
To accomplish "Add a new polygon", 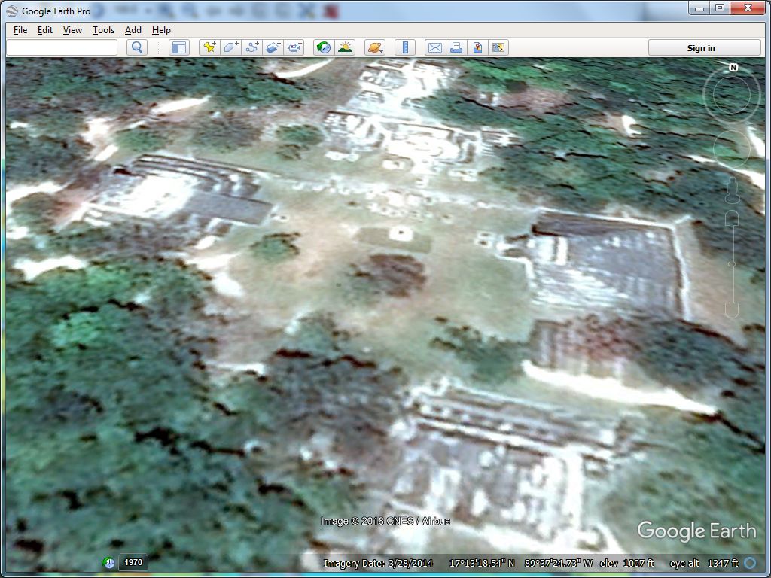I will (x=230, y=47).
